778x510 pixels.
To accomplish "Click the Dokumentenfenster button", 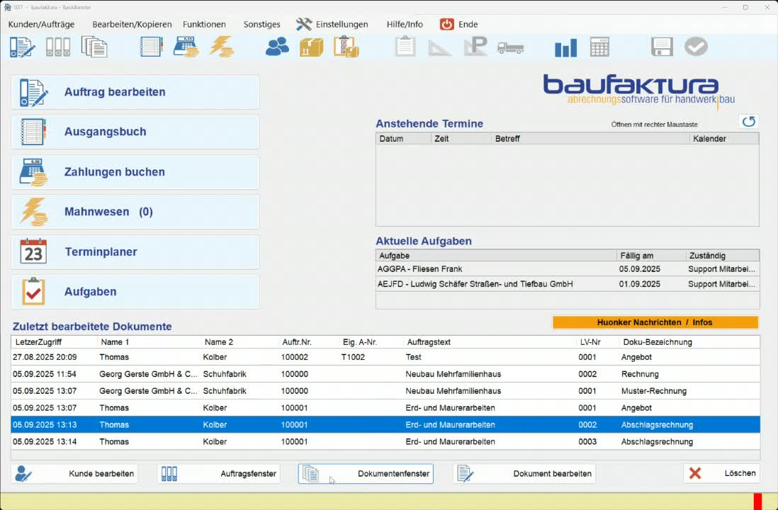I will click(366, 474).
